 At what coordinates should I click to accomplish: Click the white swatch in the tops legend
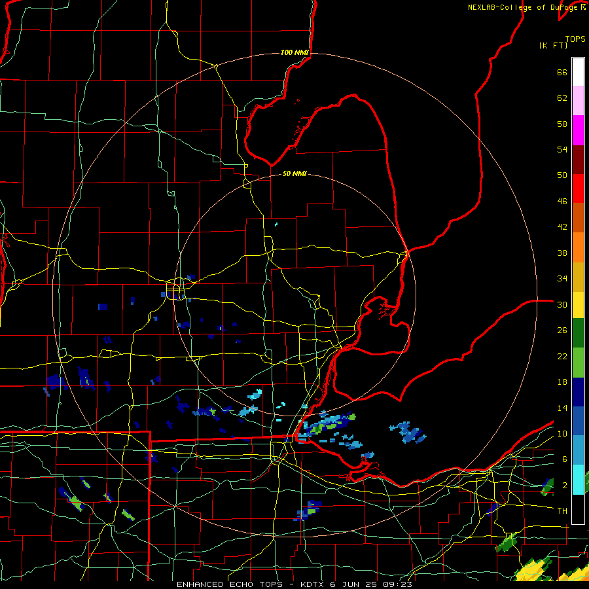point(578,72)
